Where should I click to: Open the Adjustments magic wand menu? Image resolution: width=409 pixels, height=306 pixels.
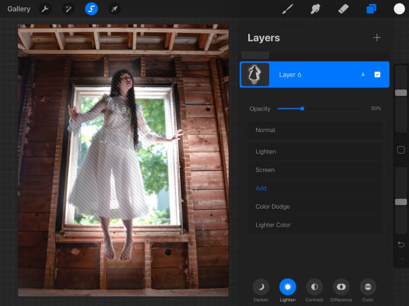coord(68,9)
